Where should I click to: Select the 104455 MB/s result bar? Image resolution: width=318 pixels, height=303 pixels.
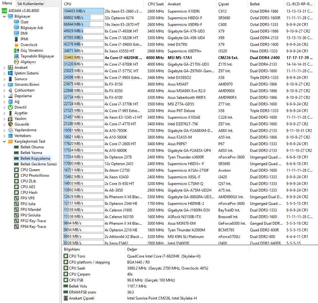pyautogui.click(x=84, y=11)
